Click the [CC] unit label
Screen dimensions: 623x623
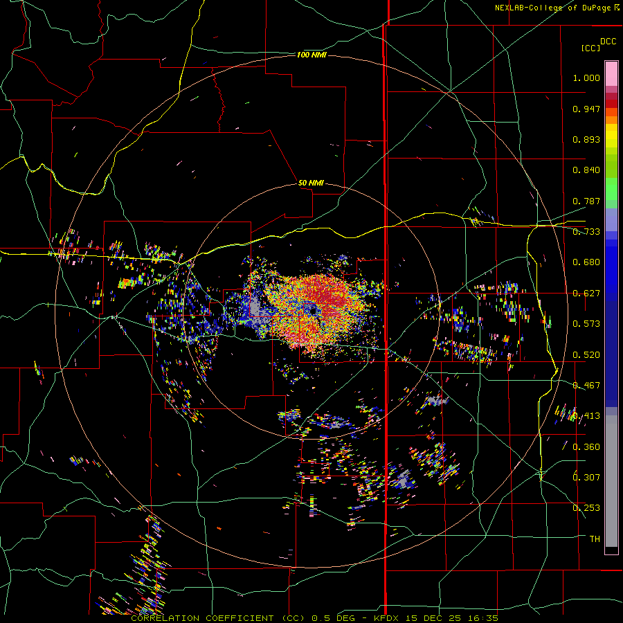[x=590, y=48]
